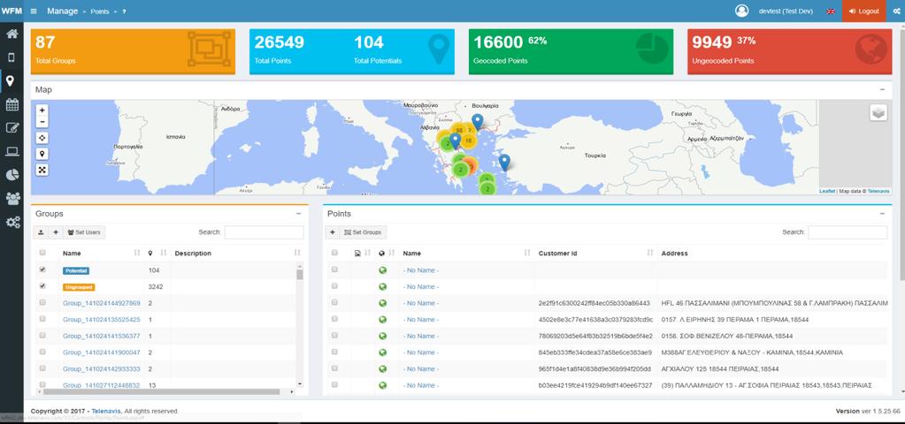Open the map pin Points sidebar icon
Image resolution: width=905 pixels, height=424 pixels.
coord(10,80)
